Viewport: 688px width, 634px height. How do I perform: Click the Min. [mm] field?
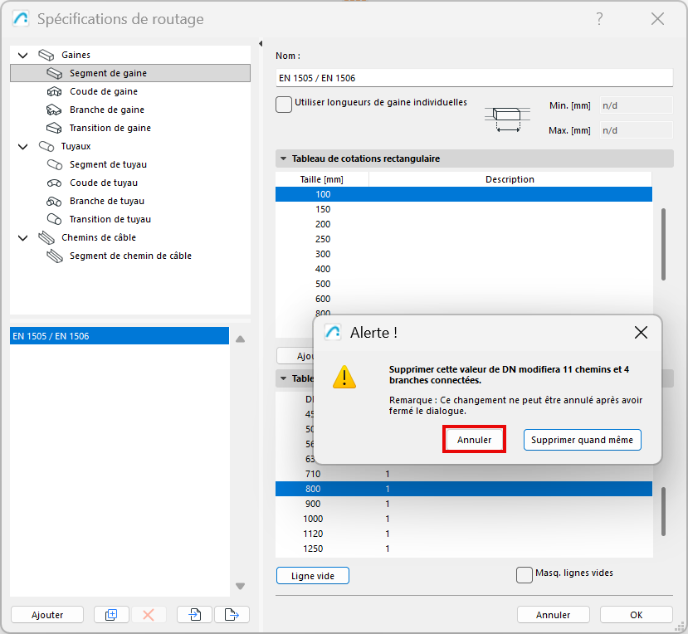click(x=637, y=105)
